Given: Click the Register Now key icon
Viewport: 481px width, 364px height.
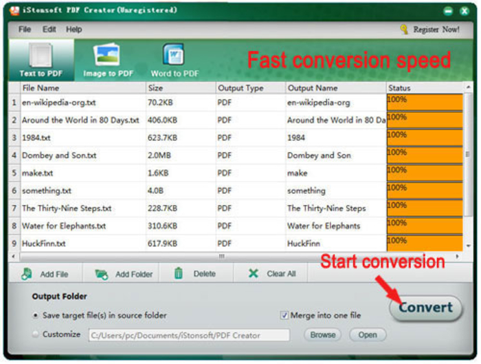Looking at the screenshot, I should 404,30.
